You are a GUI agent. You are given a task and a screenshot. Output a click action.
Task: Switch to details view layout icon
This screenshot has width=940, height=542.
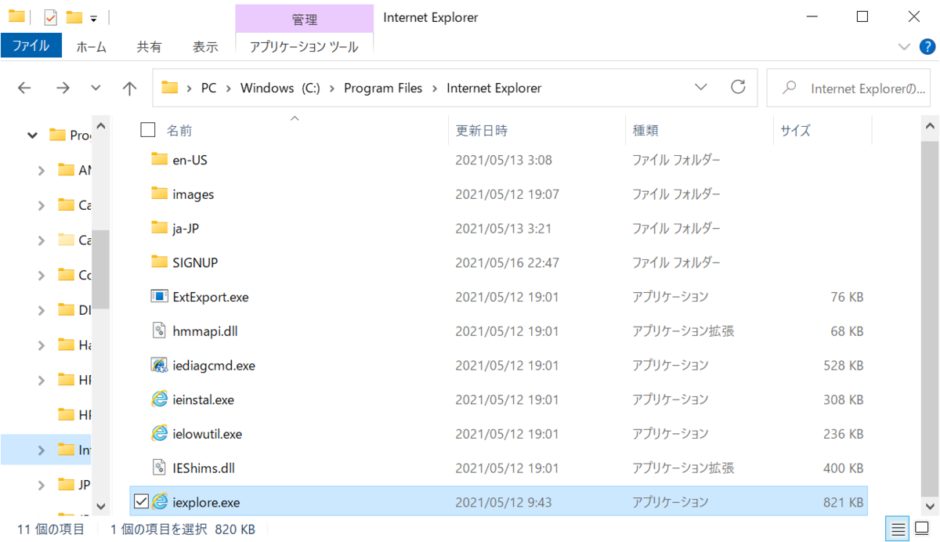coord(897,529)
